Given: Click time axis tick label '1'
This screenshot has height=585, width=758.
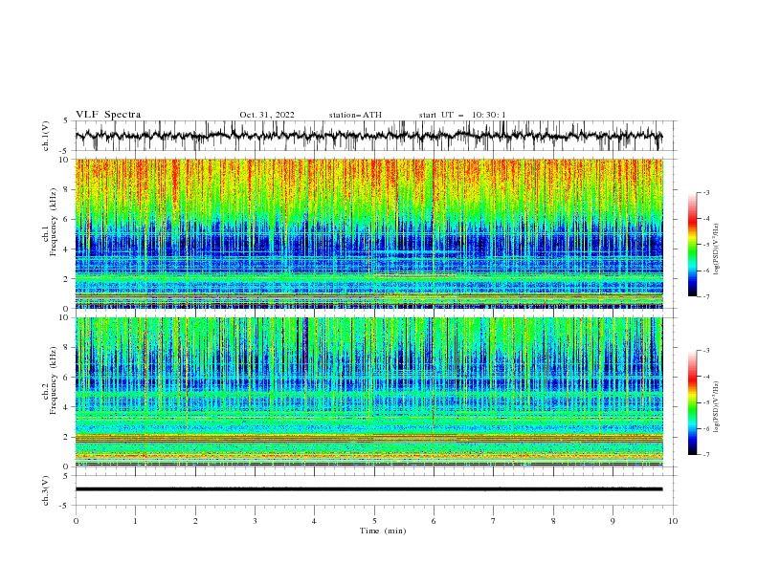Looking at the screenshot, I should coord(135,521).
